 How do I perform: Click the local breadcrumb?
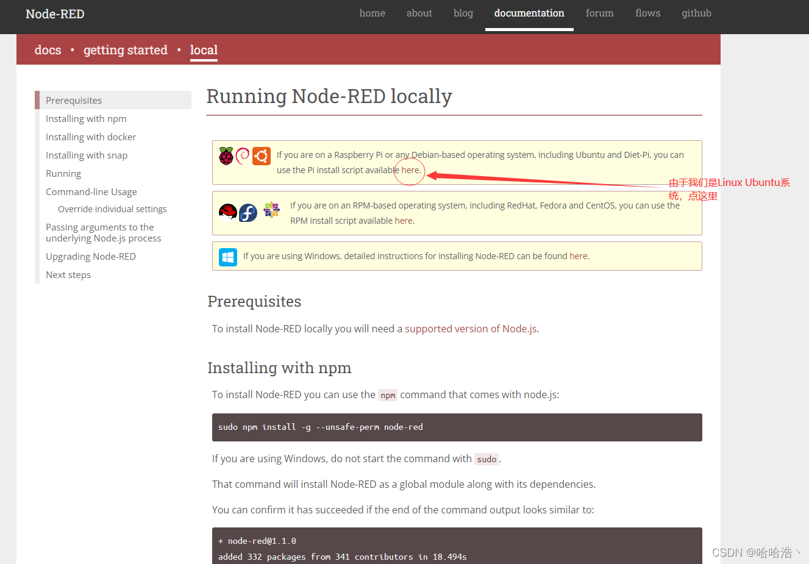coord(204,50)
